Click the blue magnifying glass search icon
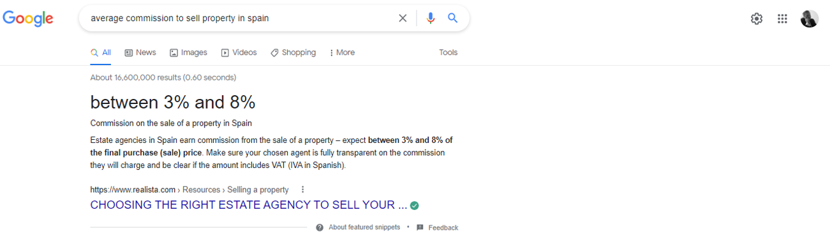The height and width of the screenshot is (240, 830). click(x=453, y=19)
